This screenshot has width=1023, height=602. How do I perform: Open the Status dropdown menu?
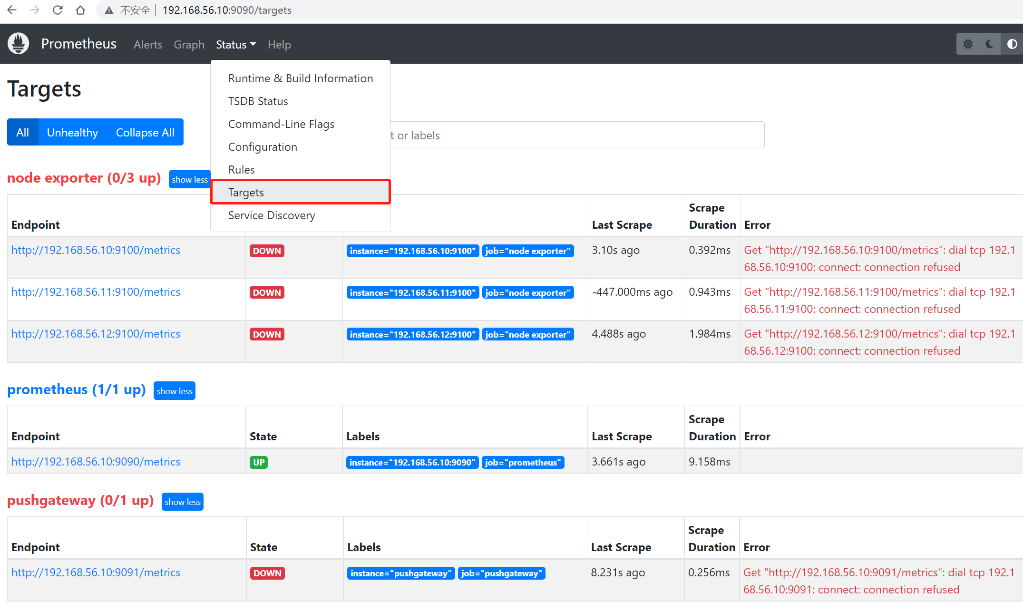click(x=236, y=44)
